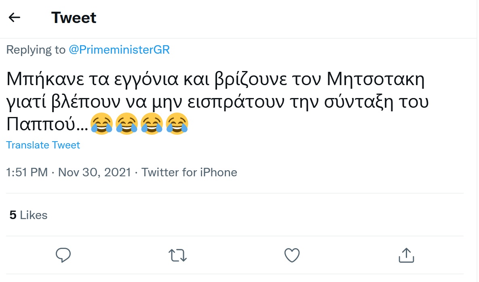Reply to this tweet
The height and width of the screenshot is (282, 479).
click(x=63, y=255)
